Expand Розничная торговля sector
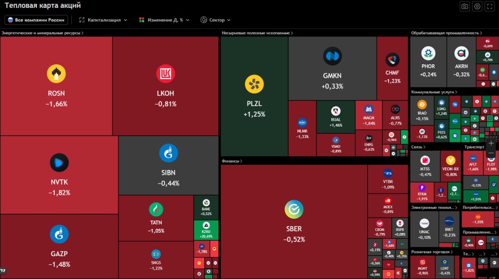This screenshot has width=499, height=279. tap(432, 252)
